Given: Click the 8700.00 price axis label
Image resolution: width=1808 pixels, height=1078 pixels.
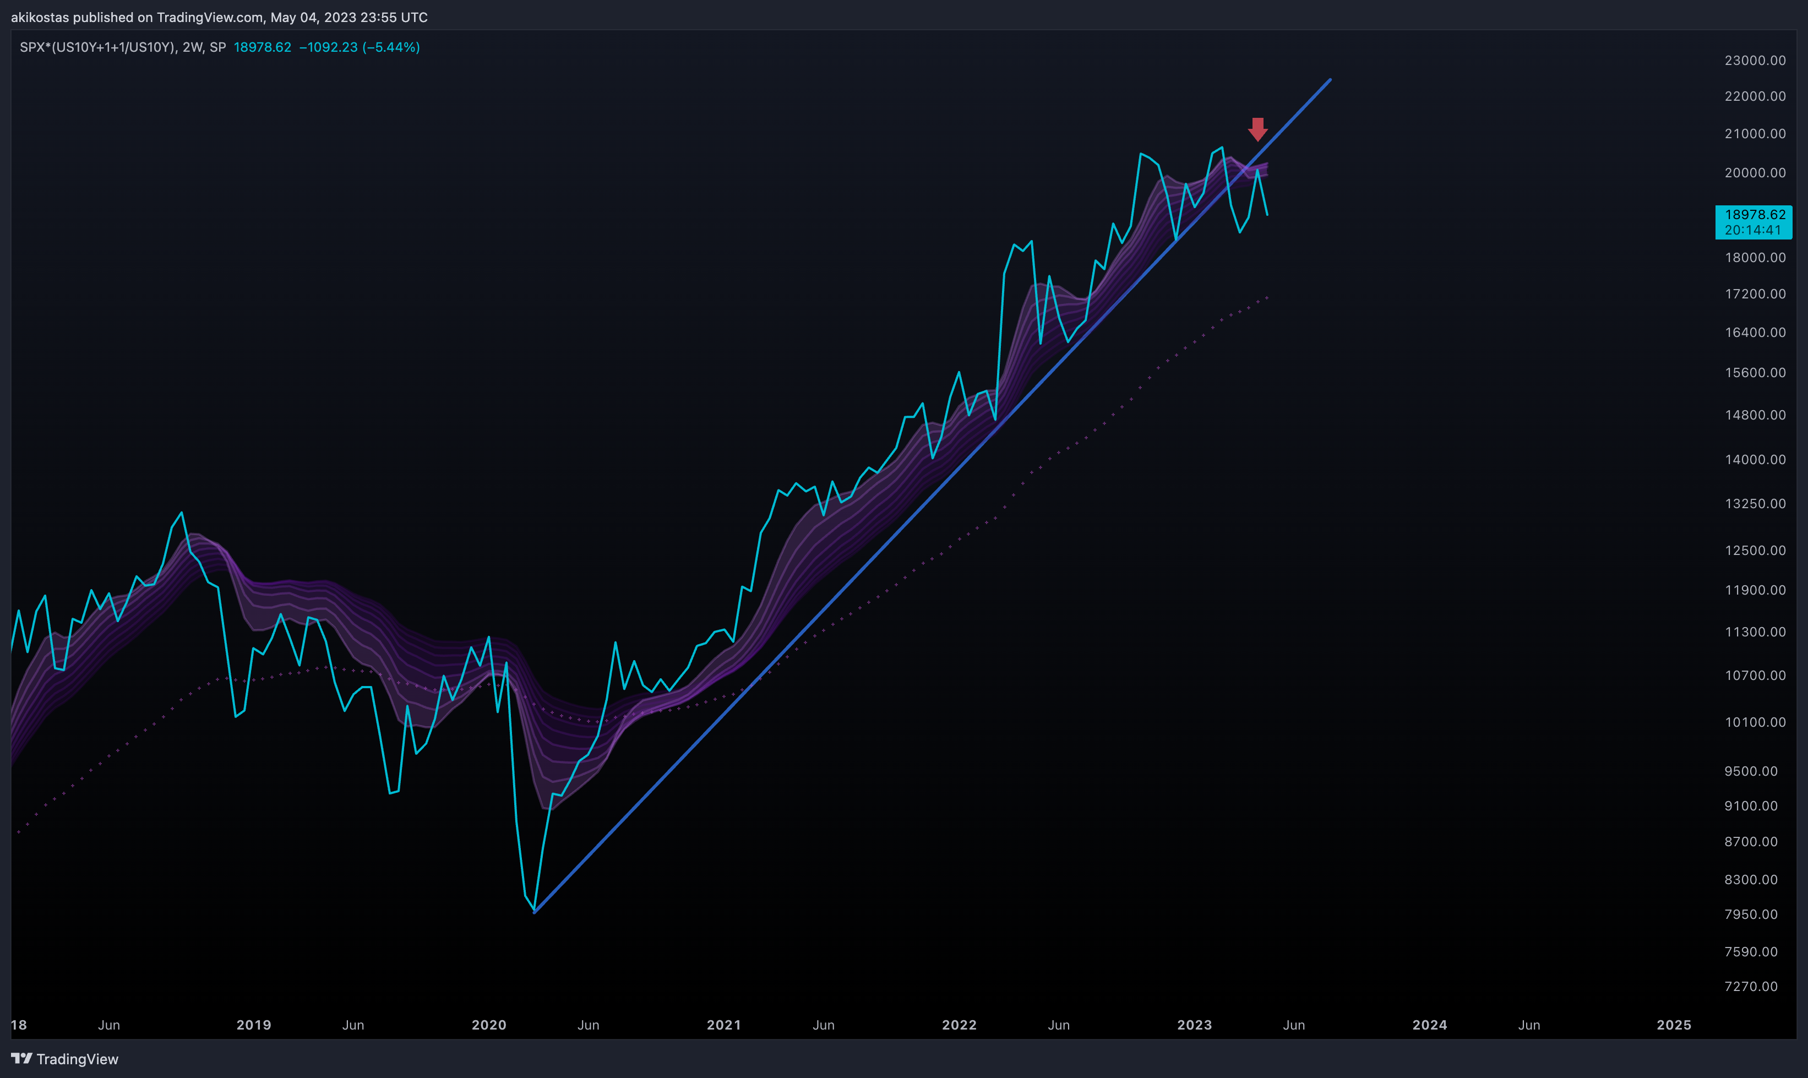Looking at the screenshot, I should (x=1751, y=842).
